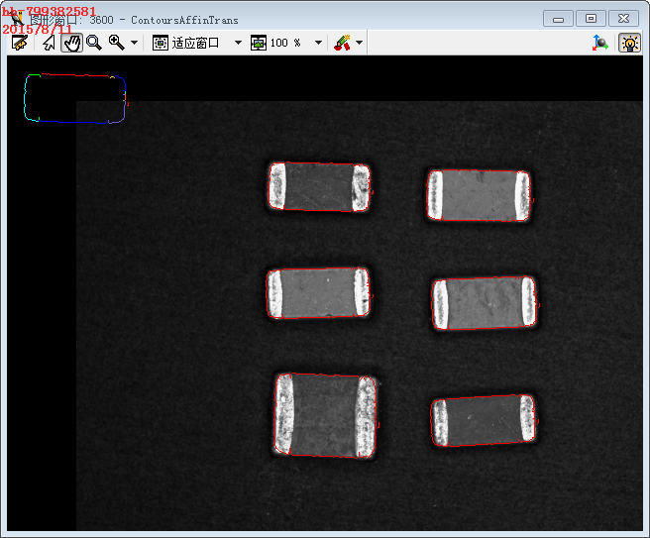Screen dimensions: 650x538
Task: Toggle the hand pan tool
Action: 71,43
